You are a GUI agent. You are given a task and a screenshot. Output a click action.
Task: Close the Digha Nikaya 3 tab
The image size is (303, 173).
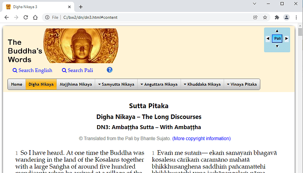[69, 7]
